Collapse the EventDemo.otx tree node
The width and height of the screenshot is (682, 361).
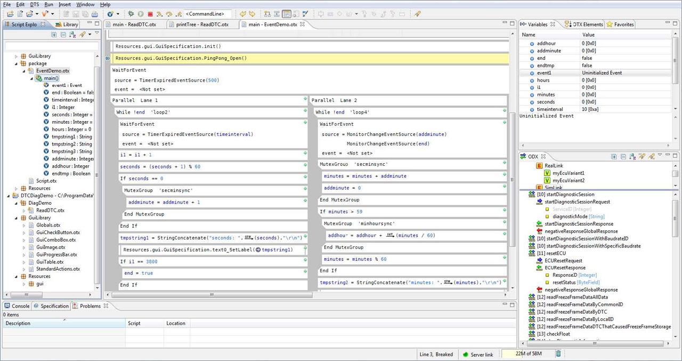click(x=24, y=71)
